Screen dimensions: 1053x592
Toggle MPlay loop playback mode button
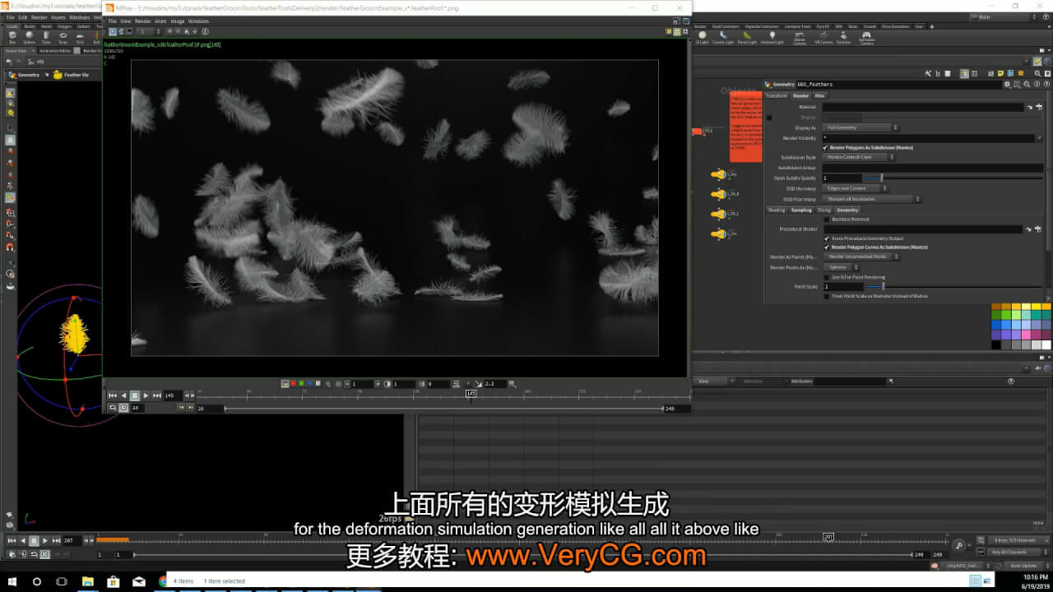(x=113, y=408)
